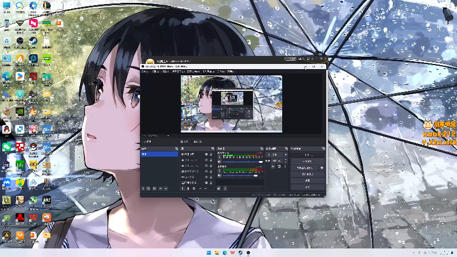
Task: Open the Help menu in OBS
Action: 231,71
